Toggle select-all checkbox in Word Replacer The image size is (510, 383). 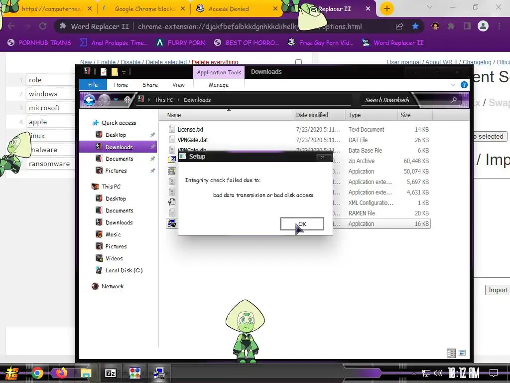(x=298, y=62)
